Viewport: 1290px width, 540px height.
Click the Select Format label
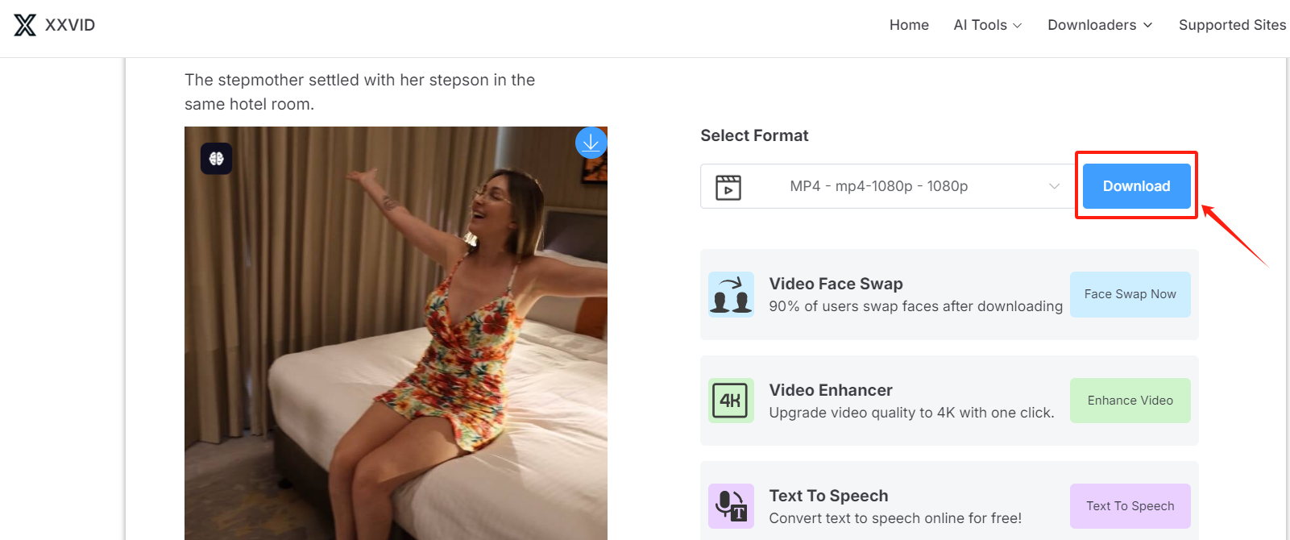point(754,135)
